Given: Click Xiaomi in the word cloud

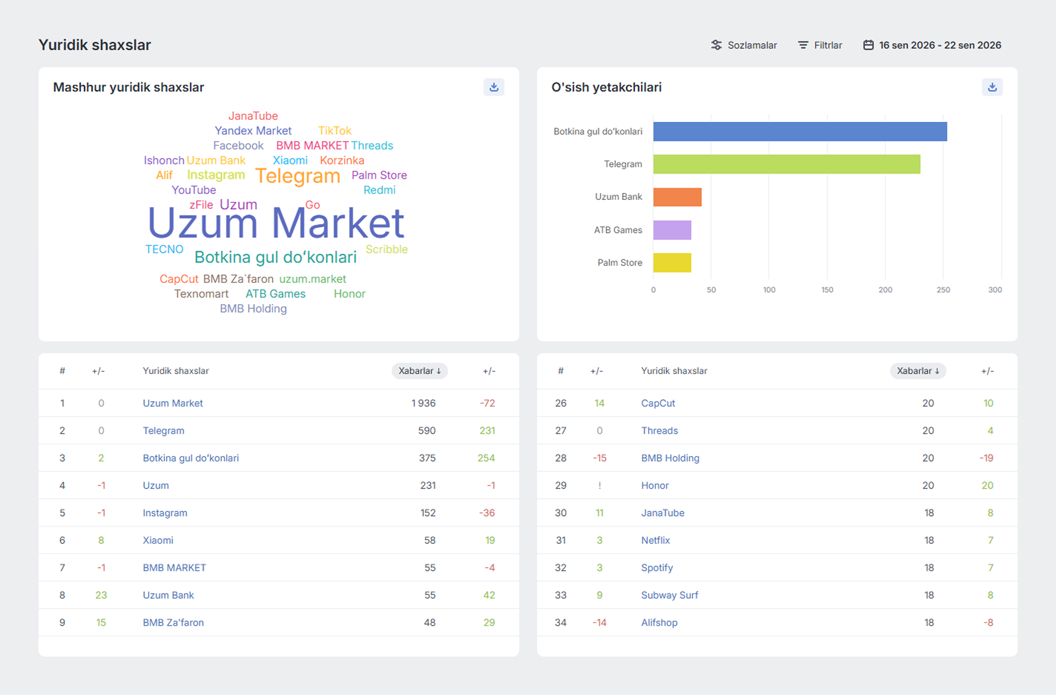Looking at the screenshot, I should 290,160.
